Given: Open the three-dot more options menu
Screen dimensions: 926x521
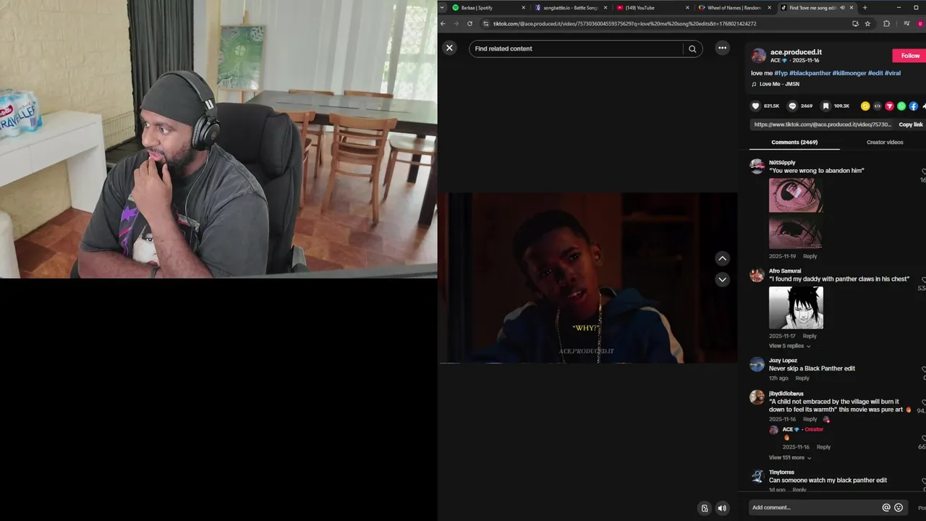Looking at the screenshot, I should pos(722,48).
